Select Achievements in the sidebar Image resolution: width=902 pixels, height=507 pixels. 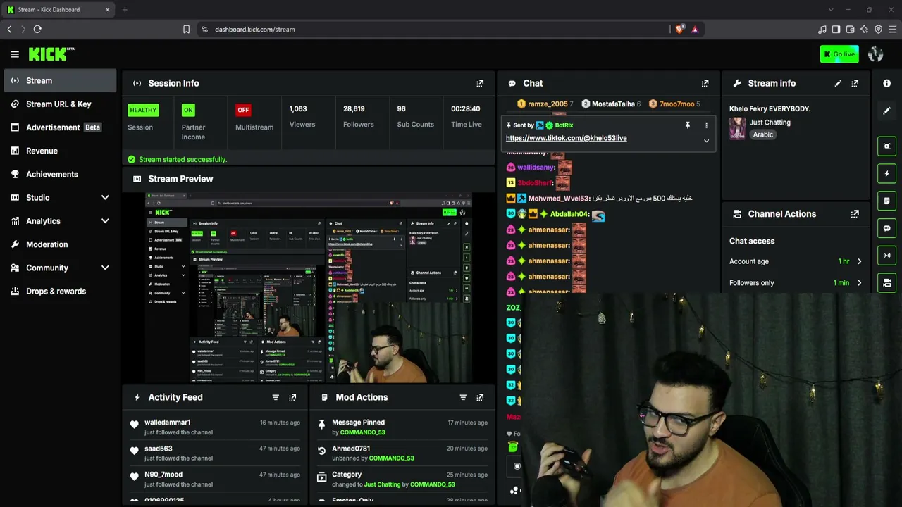point(60,174)
